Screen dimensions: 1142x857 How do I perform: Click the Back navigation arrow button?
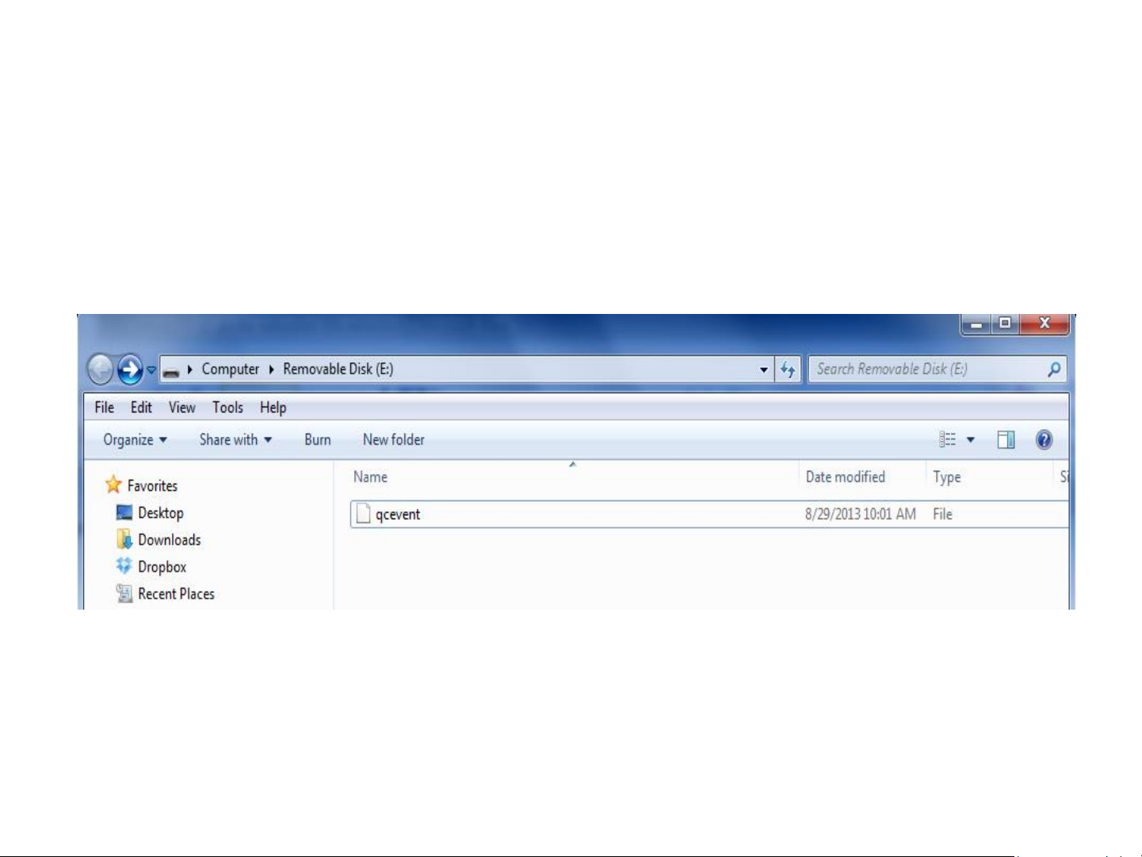point(100,369)
